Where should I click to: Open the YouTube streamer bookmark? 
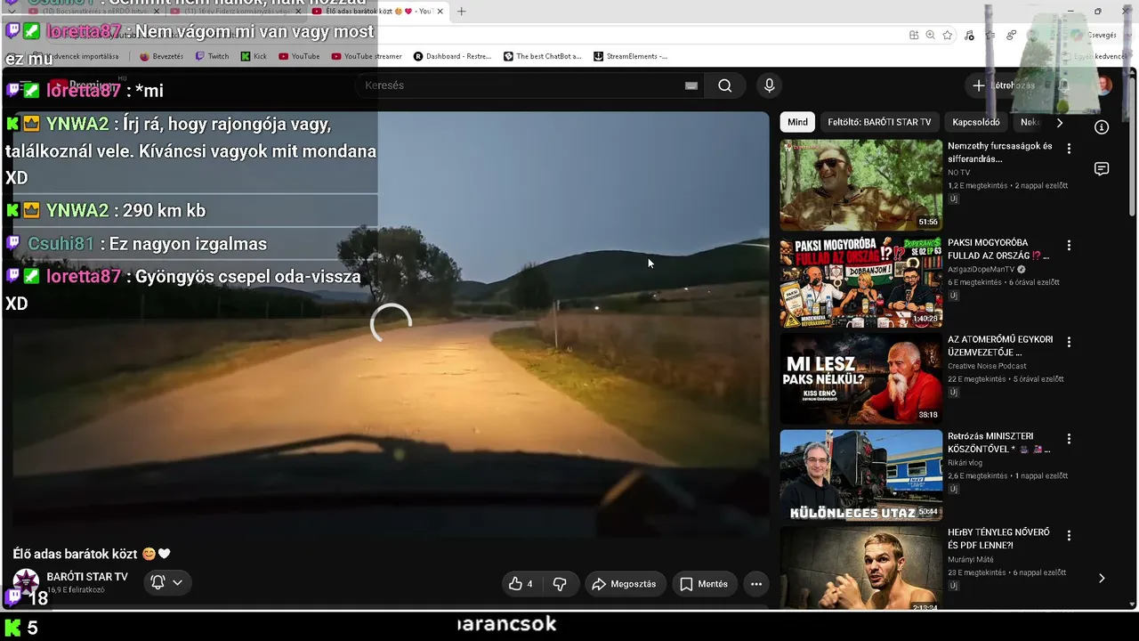tap(367, 56)
